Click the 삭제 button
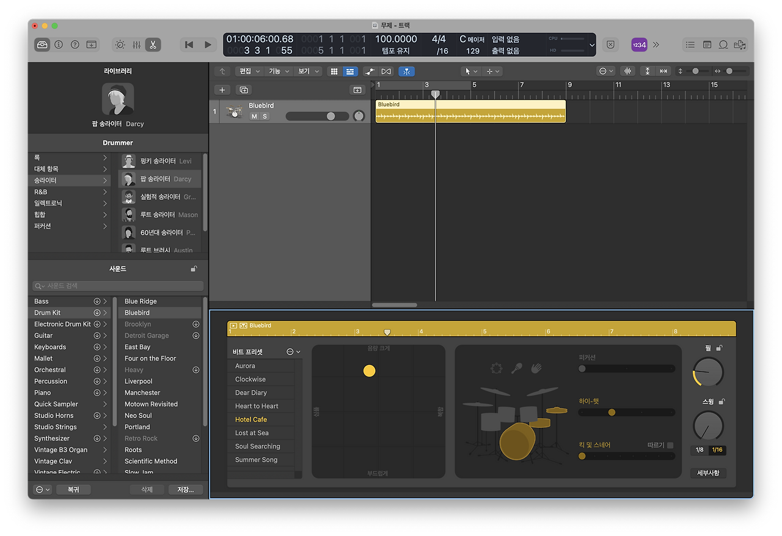 (147, 490)
